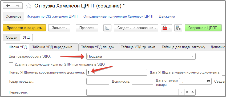The image size is (226, 97).
Task: Click the Должность input field
Action: (142, 82)
